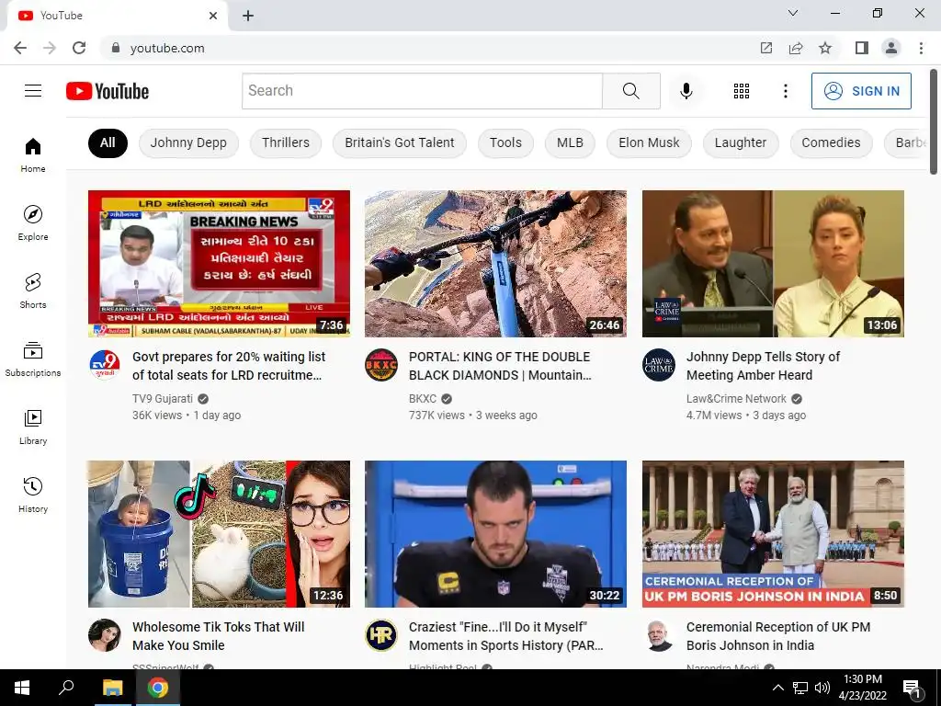
Task: Select the Comedies chip
Action: point(831,142)
